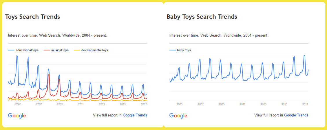Open Google Trends link in Toys Search card
The height and width of the screenshot is (130, 327).
[x=135, y=115]
